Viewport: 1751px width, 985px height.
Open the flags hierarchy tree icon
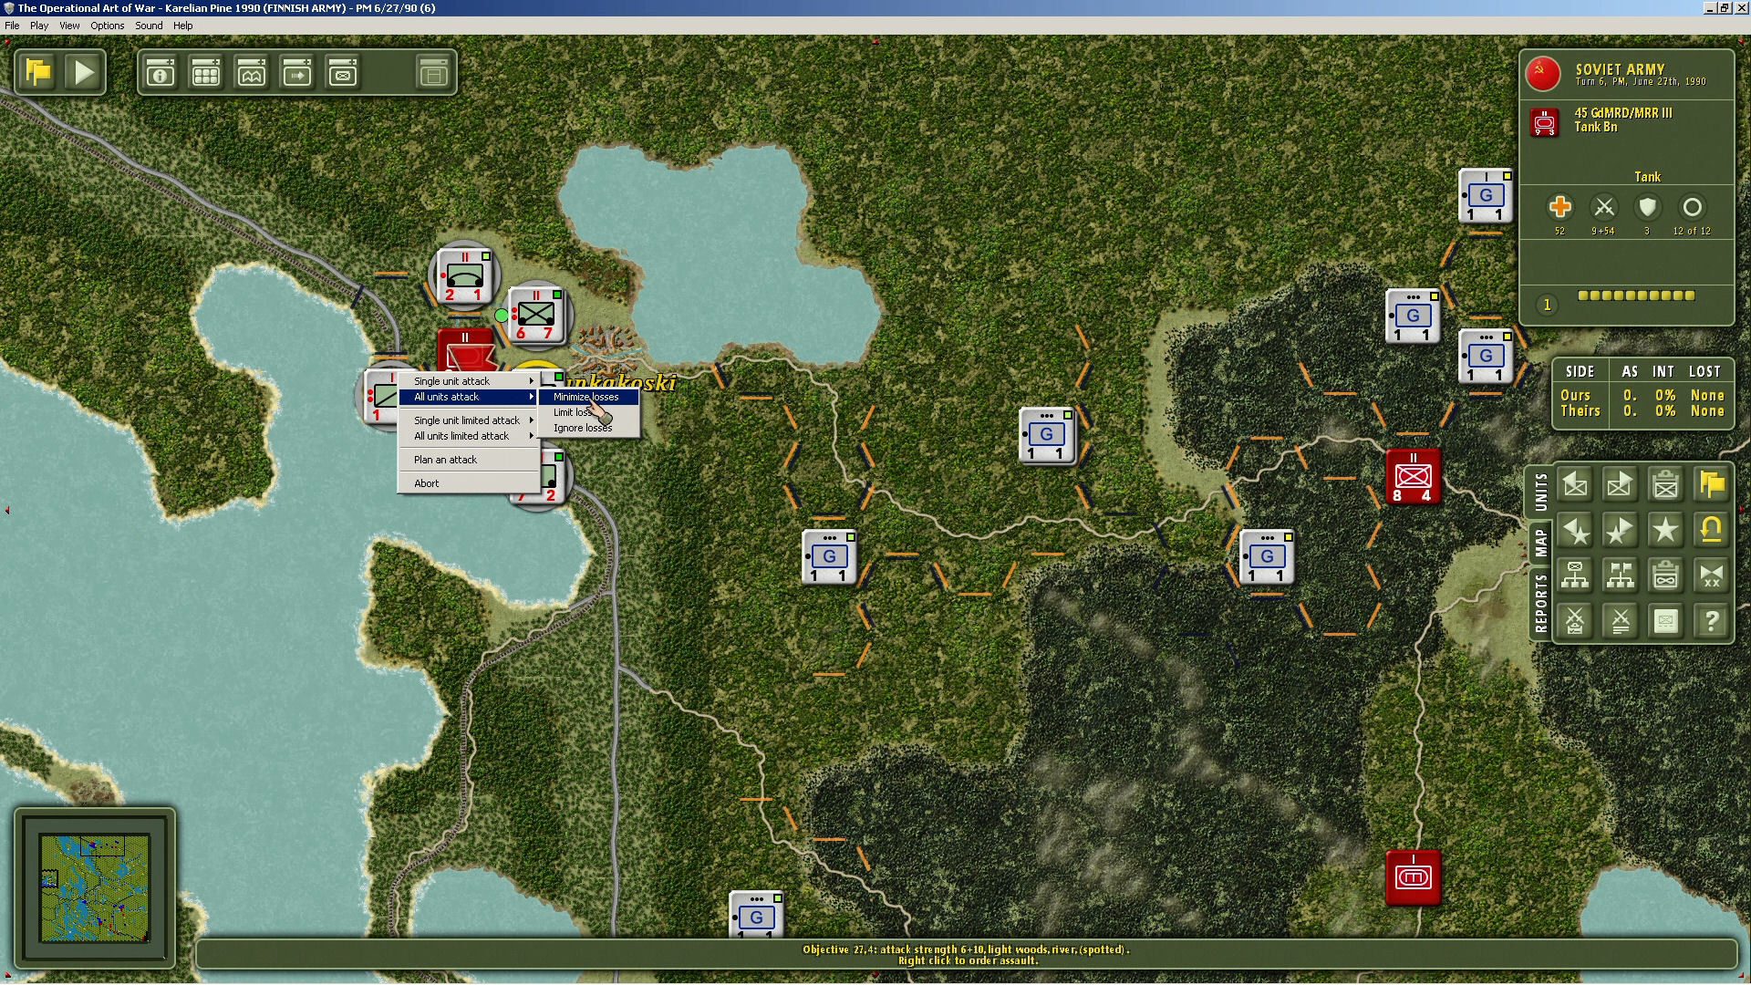pos(1620,576)
